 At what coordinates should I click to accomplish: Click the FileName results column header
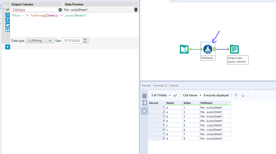(x=215, y=103)
